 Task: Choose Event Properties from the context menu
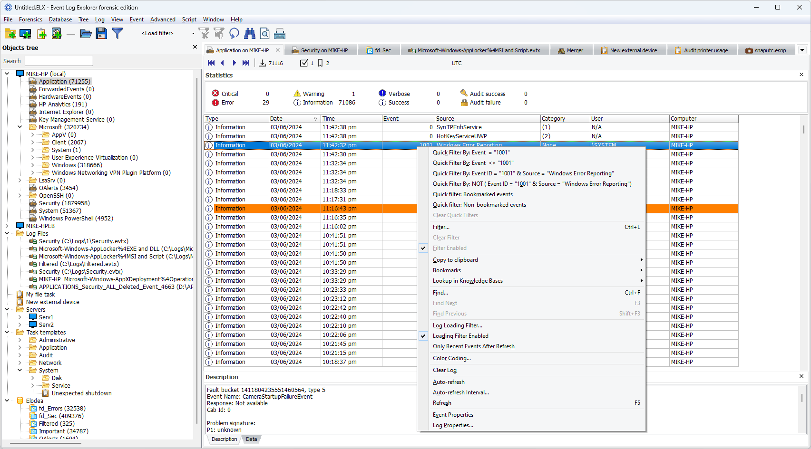(x=452, y=414)
